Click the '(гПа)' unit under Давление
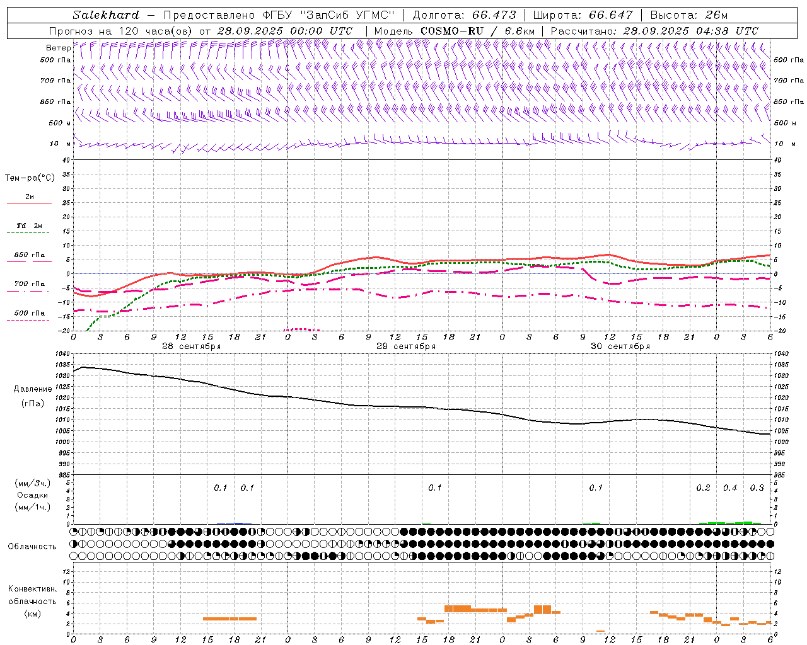The width and height of the screenshot is (807, 645). point(33,403)
